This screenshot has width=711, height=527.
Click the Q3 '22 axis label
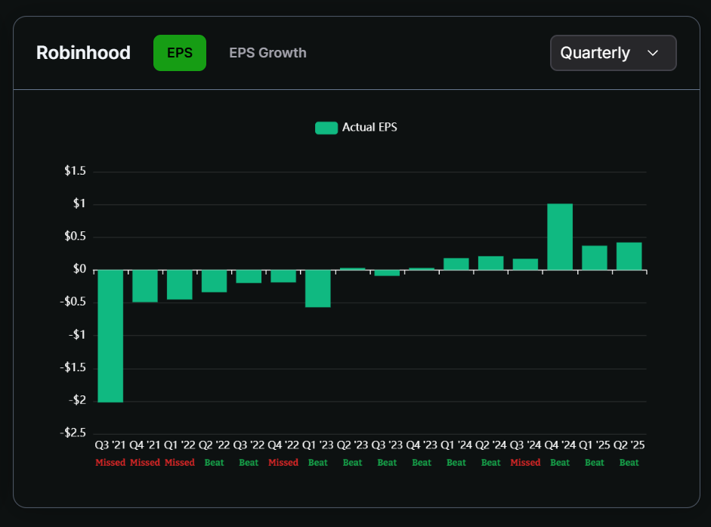click(x=249, y=445)
